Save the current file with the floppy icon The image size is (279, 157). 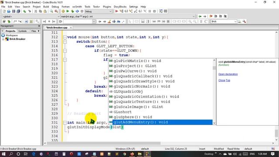click(14, 11)
